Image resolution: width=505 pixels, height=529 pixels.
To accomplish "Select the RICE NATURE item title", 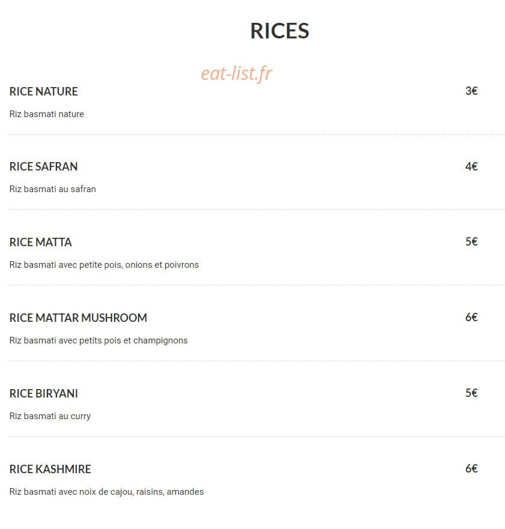I will [x=43, y=91].
